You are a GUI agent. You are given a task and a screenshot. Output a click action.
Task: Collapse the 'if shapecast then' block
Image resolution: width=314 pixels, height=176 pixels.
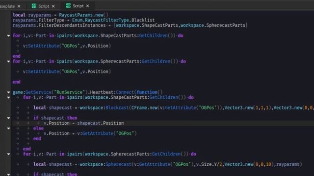(x=8, y=118)
